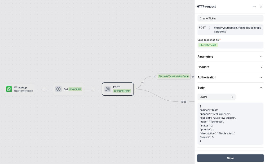
Task: Click the ellipsis connector after the POST node
Action: tap(142, 82)
